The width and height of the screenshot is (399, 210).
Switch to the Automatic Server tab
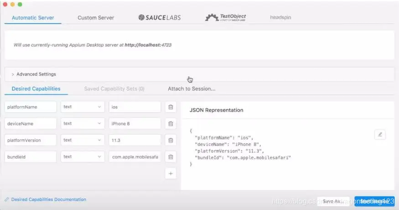(33, 18)
